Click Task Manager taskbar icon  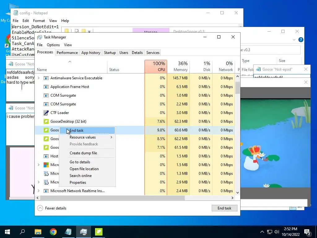(x=84, y=232)
